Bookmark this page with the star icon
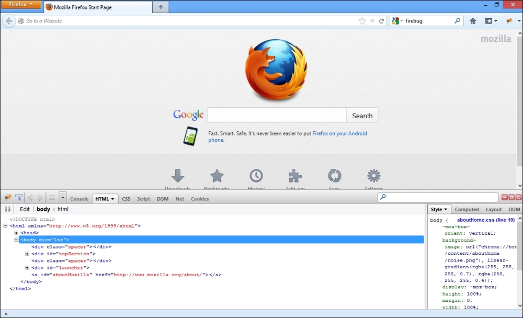 pos(362,21)
